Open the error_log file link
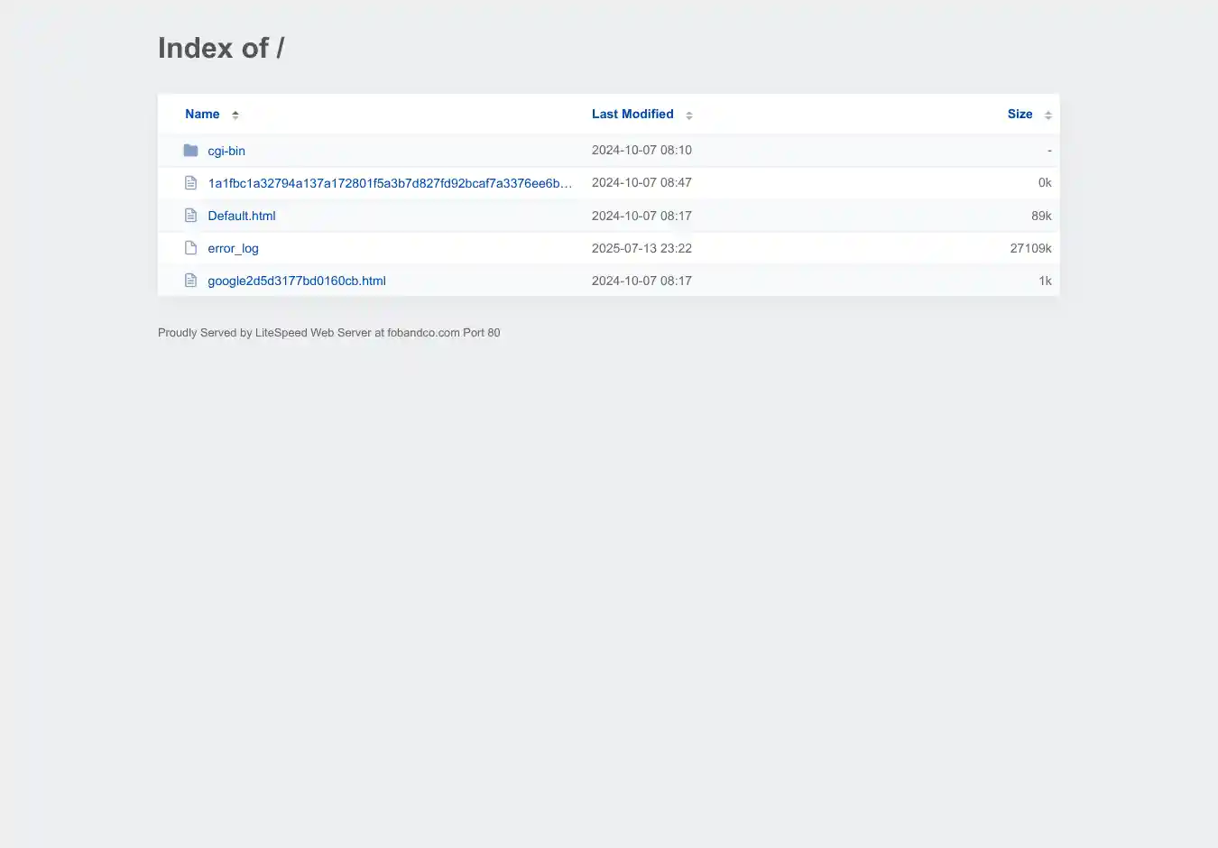 pyautogui.click(x=233, y=248)
